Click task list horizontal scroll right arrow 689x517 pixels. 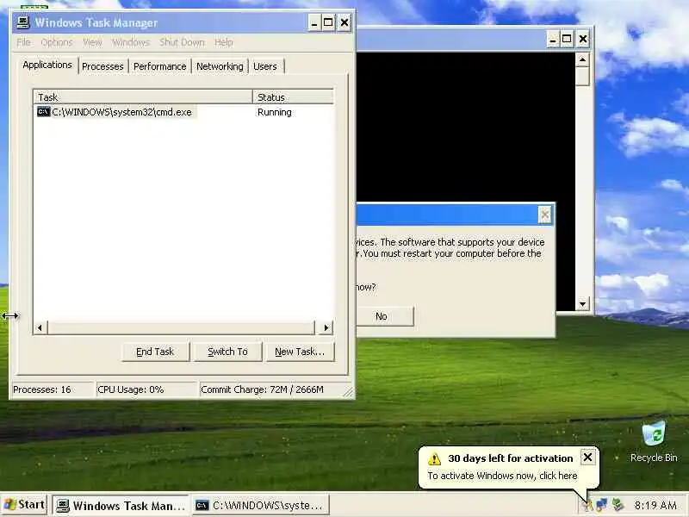click(326, 327)
